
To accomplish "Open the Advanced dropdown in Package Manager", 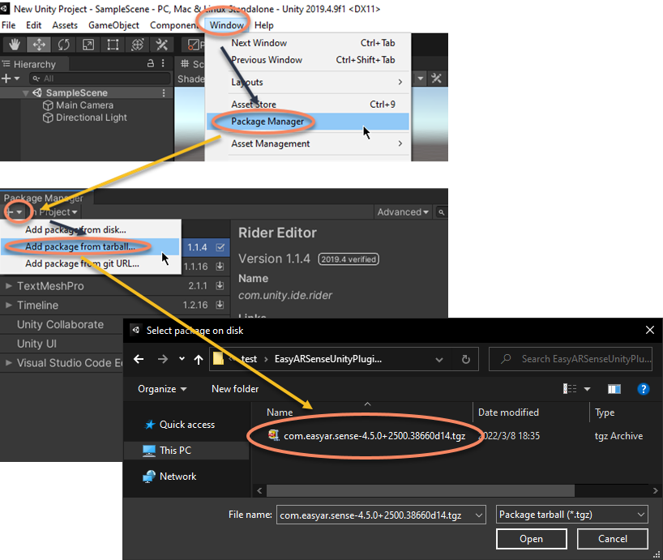I will 403,212.
